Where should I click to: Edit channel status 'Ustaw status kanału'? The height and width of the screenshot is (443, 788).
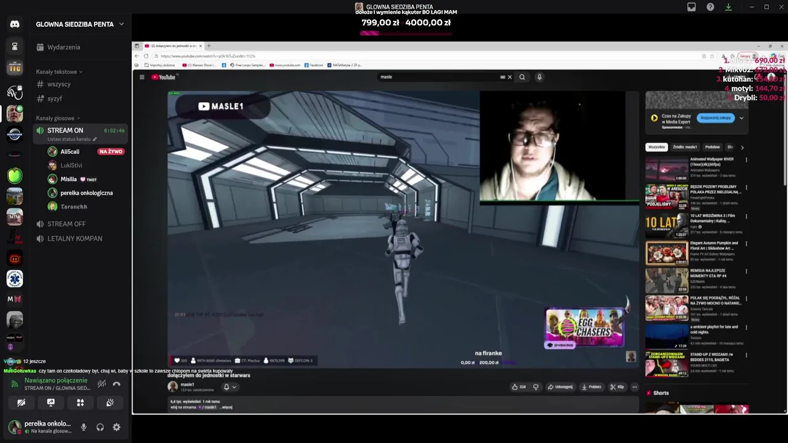tap(72, 139)
